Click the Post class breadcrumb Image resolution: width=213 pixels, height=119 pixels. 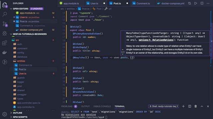click(97, 9)
